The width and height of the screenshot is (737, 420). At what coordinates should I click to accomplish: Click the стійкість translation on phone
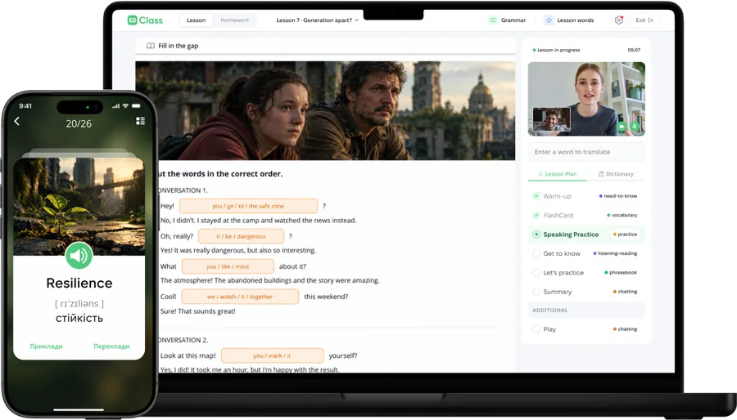point(79,319)
